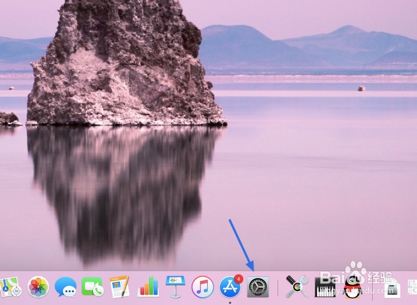Open the disk image document in Dock
This screenshot has height=305, width=417.
point(392,287)
